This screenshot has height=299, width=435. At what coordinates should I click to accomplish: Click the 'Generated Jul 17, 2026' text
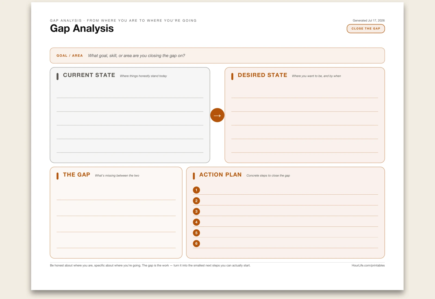pos(369,21)
